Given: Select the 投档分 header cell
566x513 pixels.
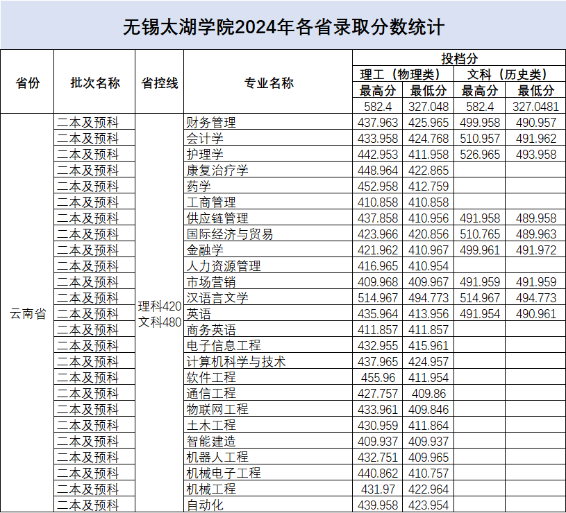Looking at the screenshot, I should click(459, 58).
